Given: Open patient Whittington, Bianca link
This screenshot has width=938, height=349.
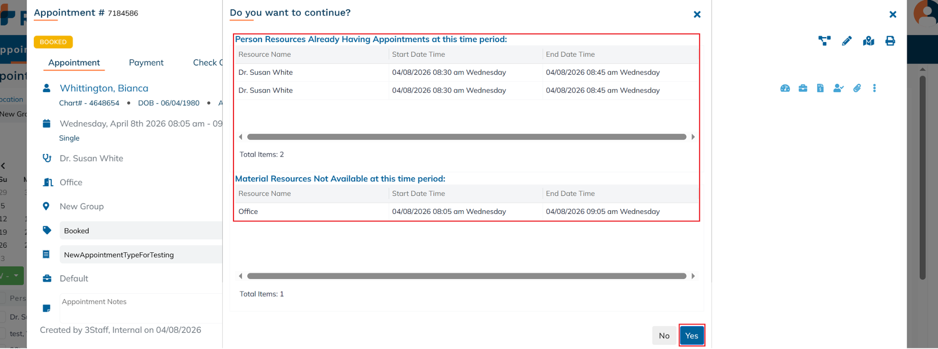Looking at the screenshot, I should coord(104,88).
